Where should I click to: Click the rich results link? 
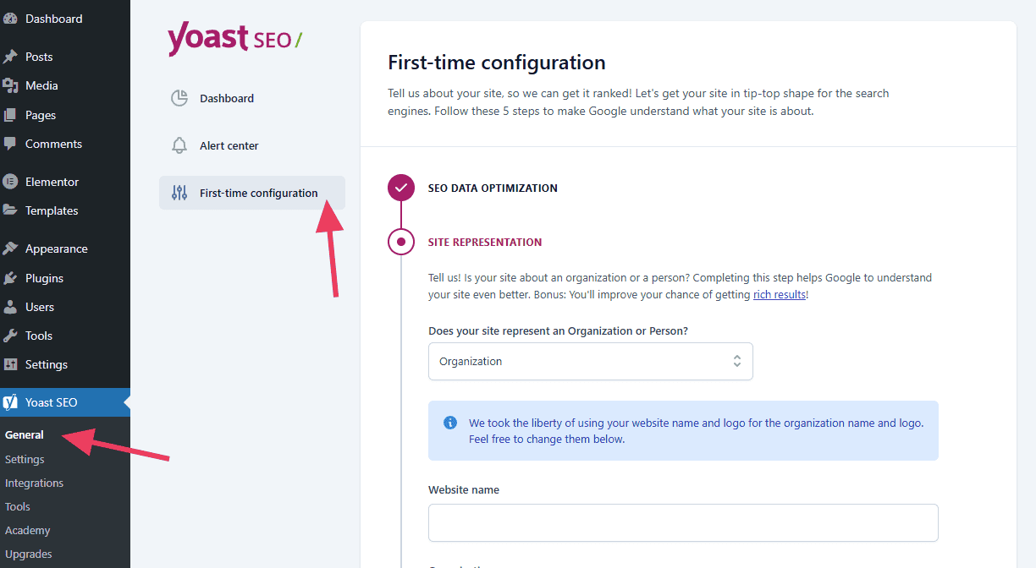(x=779, y=294)
